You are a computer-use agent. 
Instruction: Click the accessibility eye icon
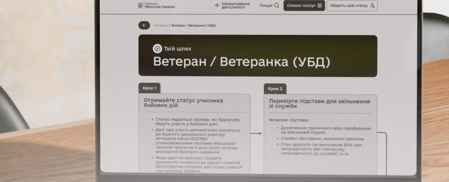217,5
